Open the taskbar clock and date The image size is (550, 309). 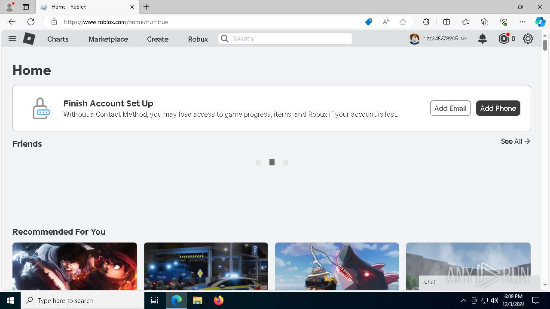(513, 300)
